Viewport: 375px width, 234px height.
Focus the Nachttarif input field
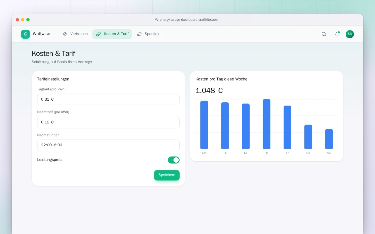(x=108, y=122)
